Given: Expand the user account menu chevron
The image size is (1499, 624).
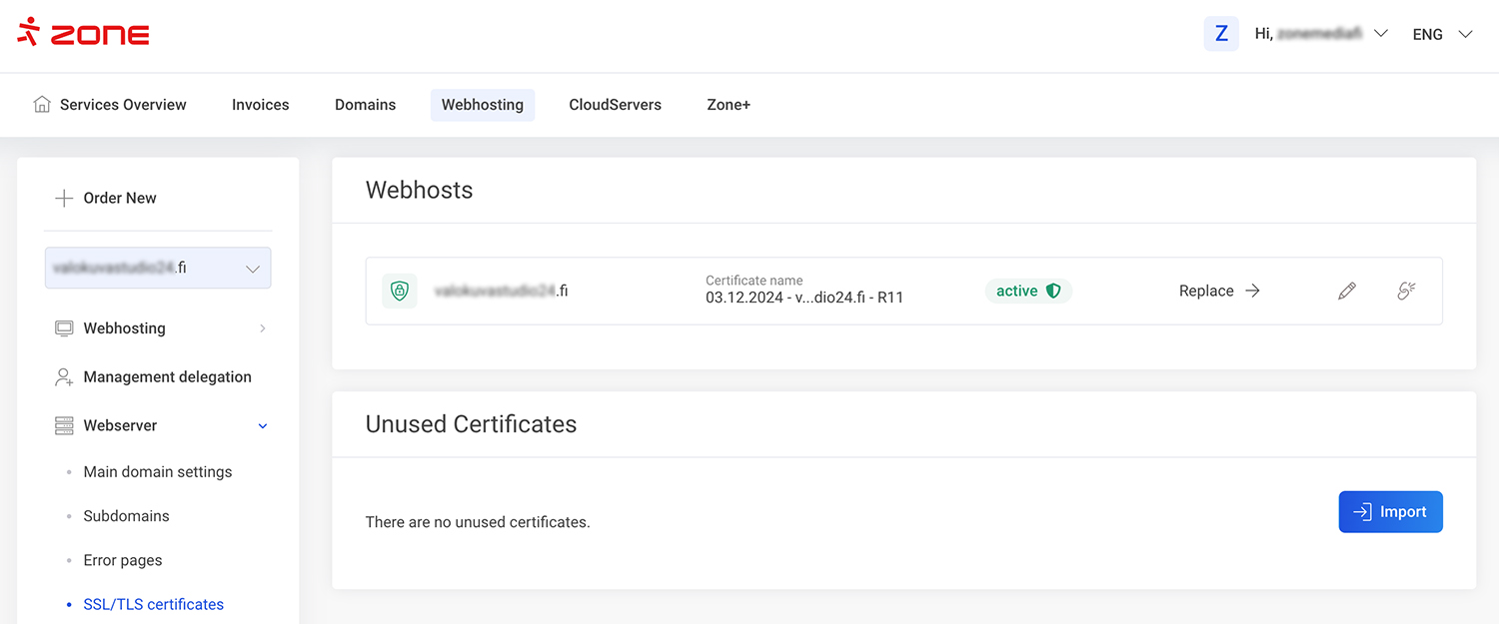Looking at the screenshot, I should [x=1381, y=34].
